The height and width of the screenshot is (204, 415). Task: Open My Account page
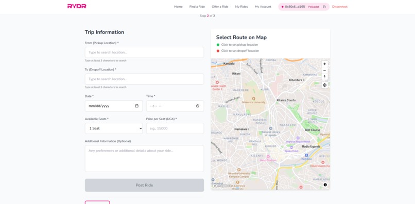click(263, 7)
